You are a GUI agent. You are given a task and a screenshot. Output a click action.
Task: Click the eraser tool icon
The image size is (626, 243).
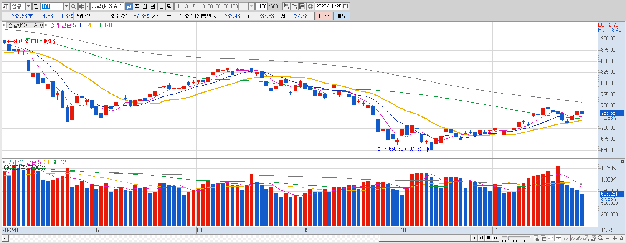coord(586,238)
